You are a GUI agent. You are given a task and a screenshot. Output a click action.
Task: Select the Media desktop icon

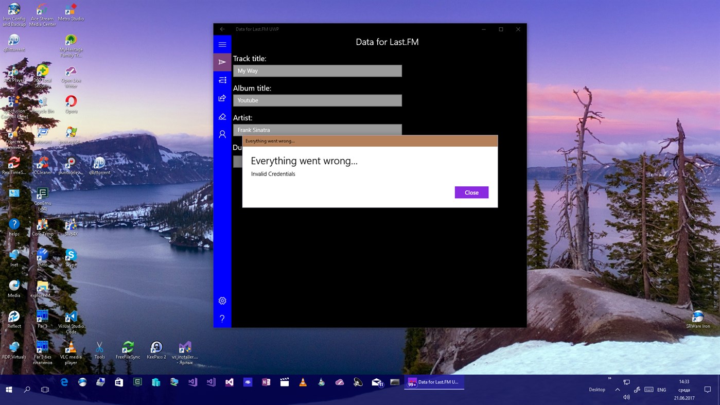pyautogui.click(x=14, y=289)
